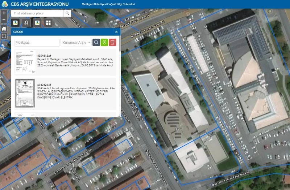This screenshot has height=190, width=290.
Task: Click the Find address or place field
Action: (37, 13)
